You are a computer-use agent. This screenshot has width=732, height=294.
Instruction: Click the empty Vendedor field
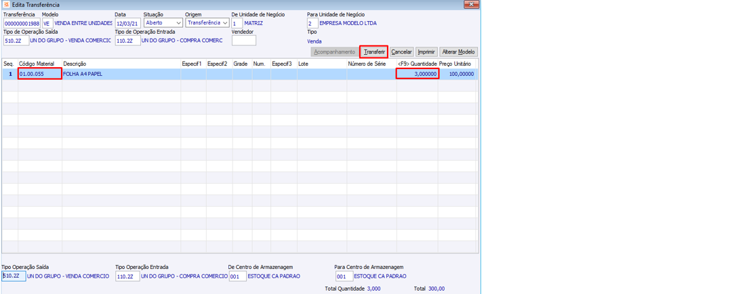[244, 41]
